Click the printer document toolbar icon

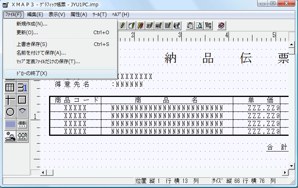point(190,26)
